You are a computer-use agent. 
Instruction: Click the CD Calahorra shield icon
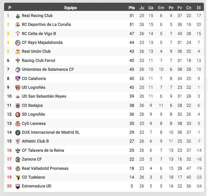click(x=18, y=79)
